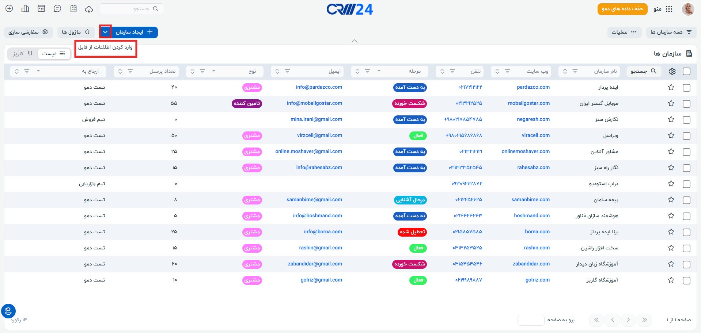
Task: Expand the dropdown arrow next to ایجاد سازمان
Action: click(105, 32)
